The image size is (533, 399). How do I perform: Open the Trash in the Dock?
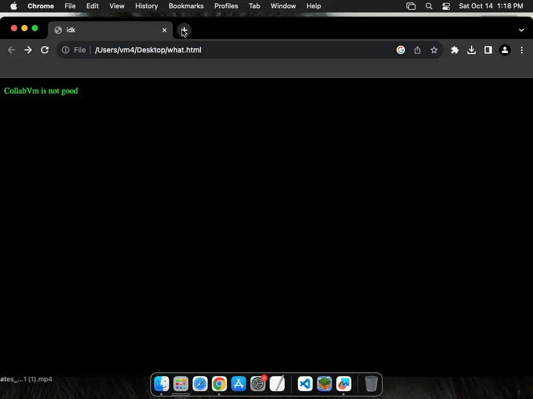pos(371,384)
